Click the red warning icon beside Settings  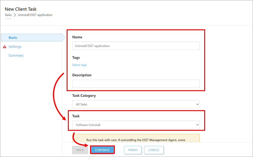(4, 47)
